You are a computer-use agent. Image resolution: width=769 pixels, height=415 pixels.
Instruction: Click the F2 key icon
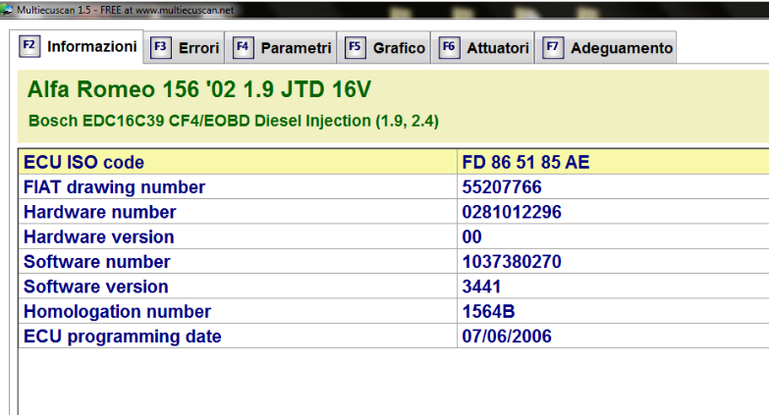29,46
